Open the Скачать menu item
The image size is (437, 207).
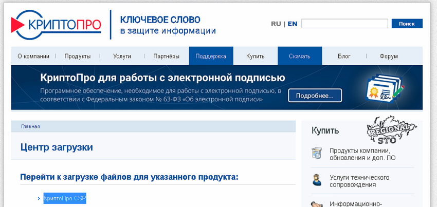click(300, 56)
